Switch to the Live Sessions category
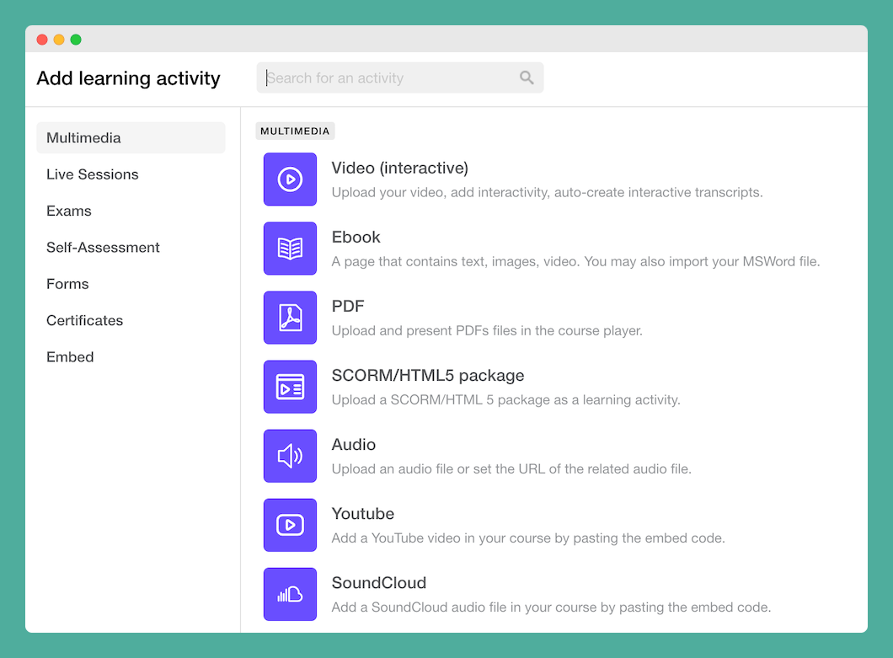Screen dimensions: 893x658 point(93,174)
